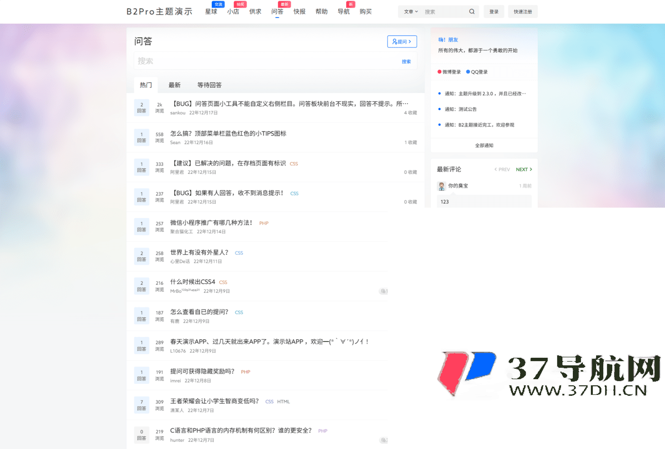Open the 快报 menu item
Viewport: 665px width, 449px height.
click(x=299, y=12)
